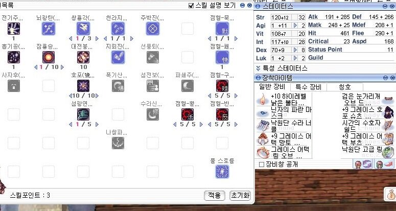396x211 pixels.
Task: Switch to the 특수 장비 tab
Action: [x=308, y=87]
